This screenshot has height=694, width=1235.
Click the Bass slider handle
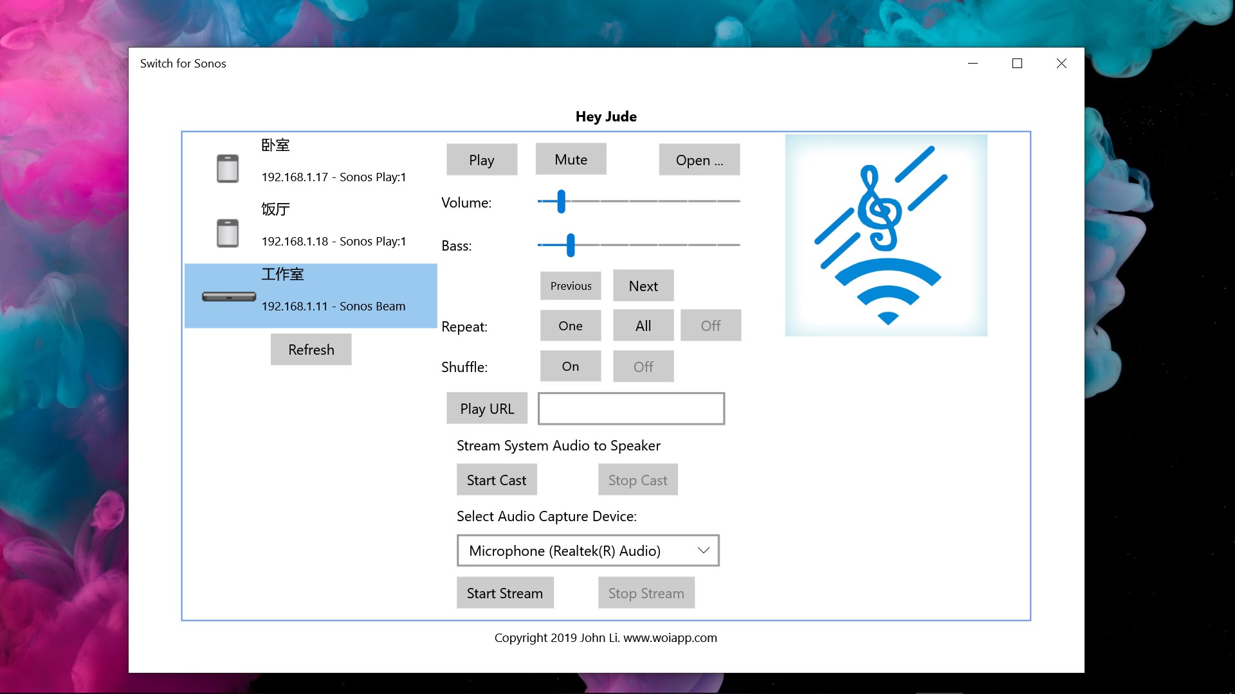coord(571,245)
